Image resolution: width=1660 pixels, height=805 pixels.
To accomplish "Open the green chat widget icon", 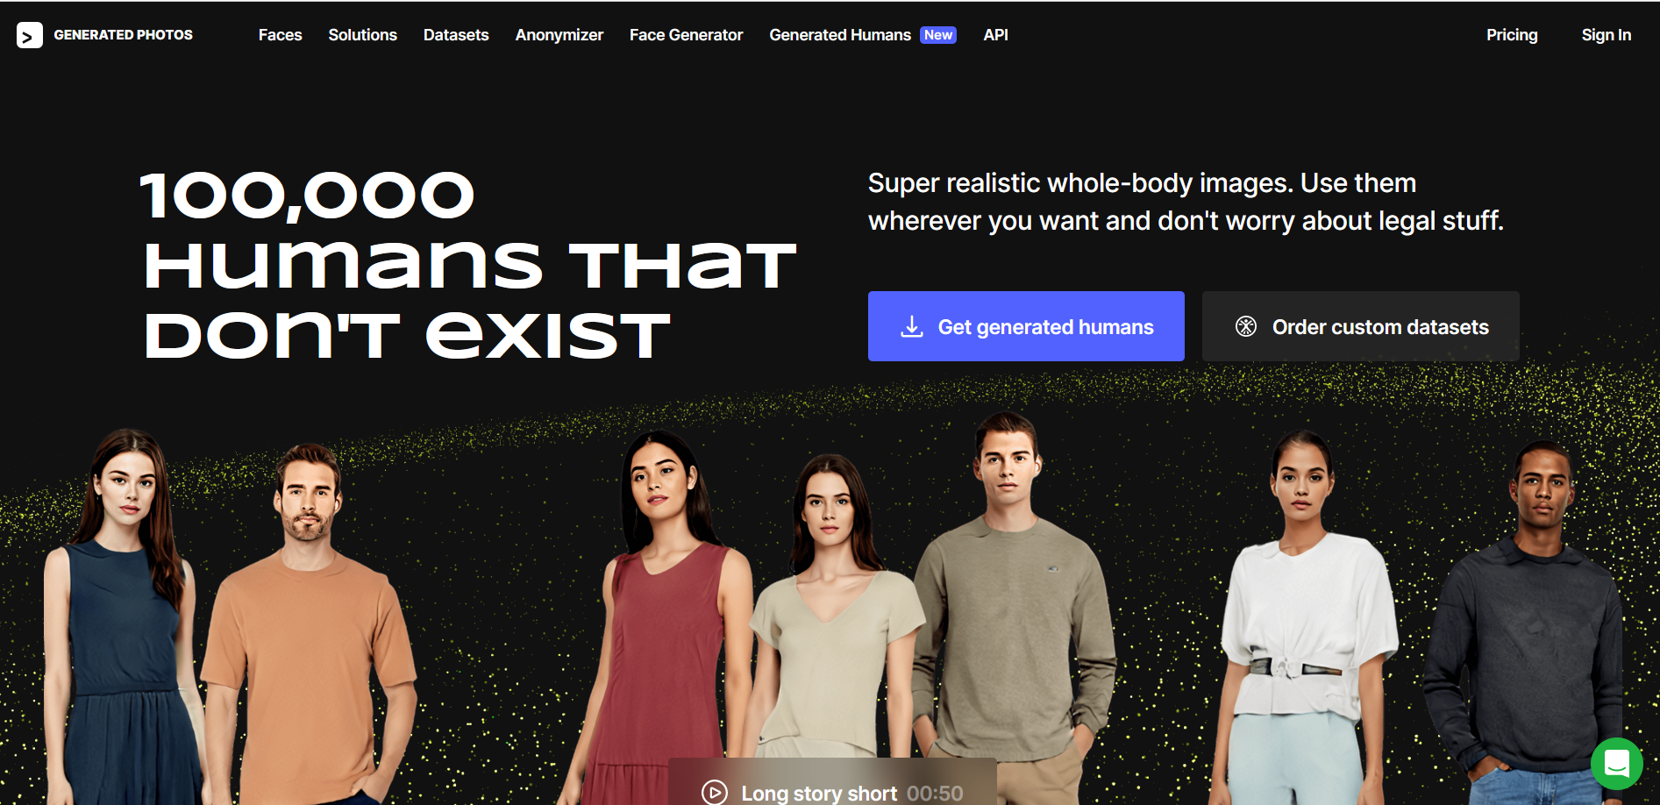I will click(1617, 764).
